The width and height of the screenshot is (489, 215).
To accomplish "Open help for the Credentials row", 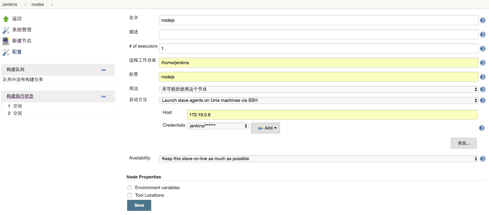I will 482,128.
